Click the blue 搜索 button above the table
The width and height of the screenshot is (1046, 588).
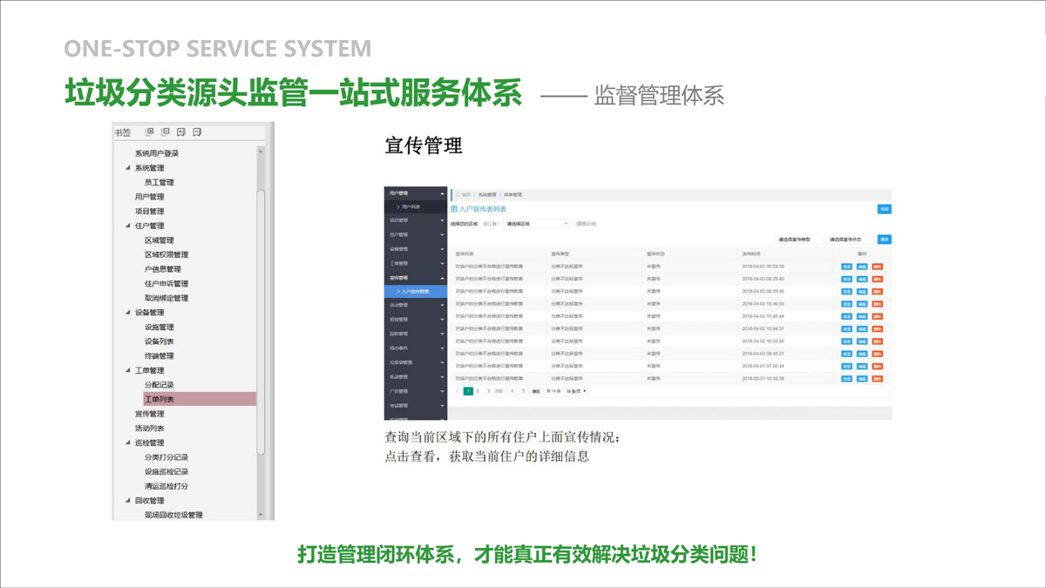885,239
